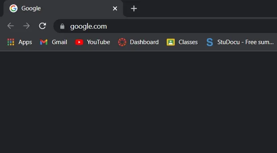View site info via the lock icon

(x=62, y=26)
